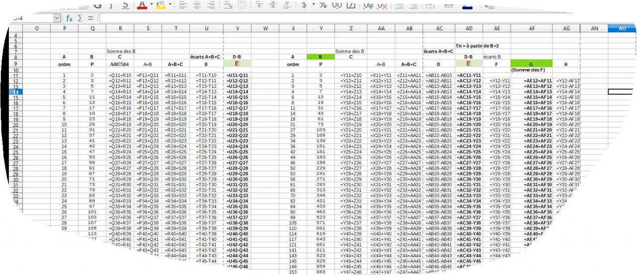637x275 pixels.
Task: Center cell content vertically
Action: point(273,4)
